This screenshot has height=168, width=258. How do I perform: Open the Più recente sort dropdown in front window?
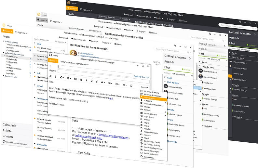[x=60, y=42]
